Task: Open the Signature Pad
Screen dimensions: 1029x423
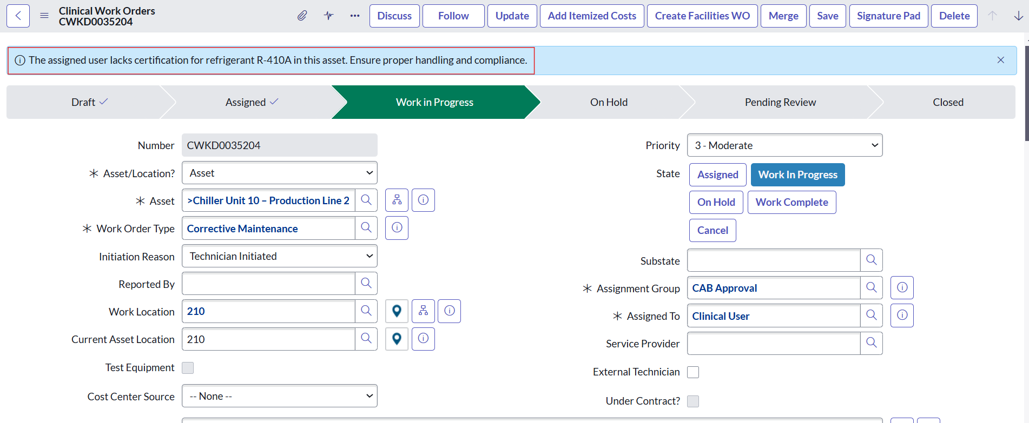Action: (888, 16)
